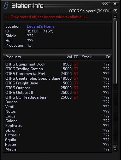
Task: Select the OTAS Outpost II entry
Action: [57, 93]
